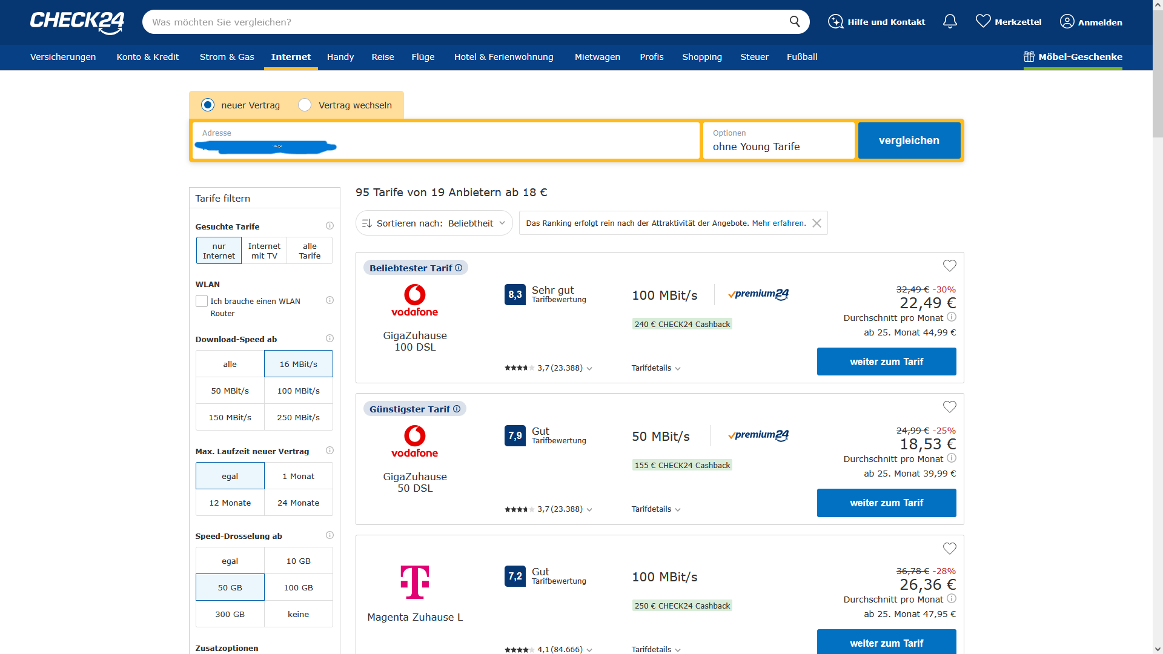Open Sortieren nach Beliebtheit dropdown

click(x=434, y=223)
